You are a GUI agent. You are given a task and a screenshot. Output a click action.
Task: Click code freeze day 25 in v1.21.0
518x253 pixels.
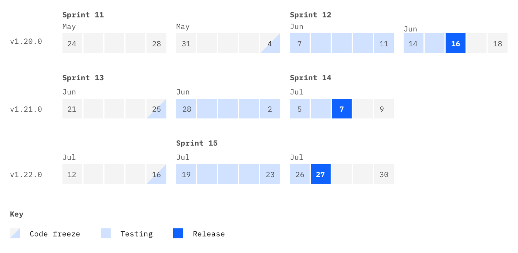click(x=156, y=109)
